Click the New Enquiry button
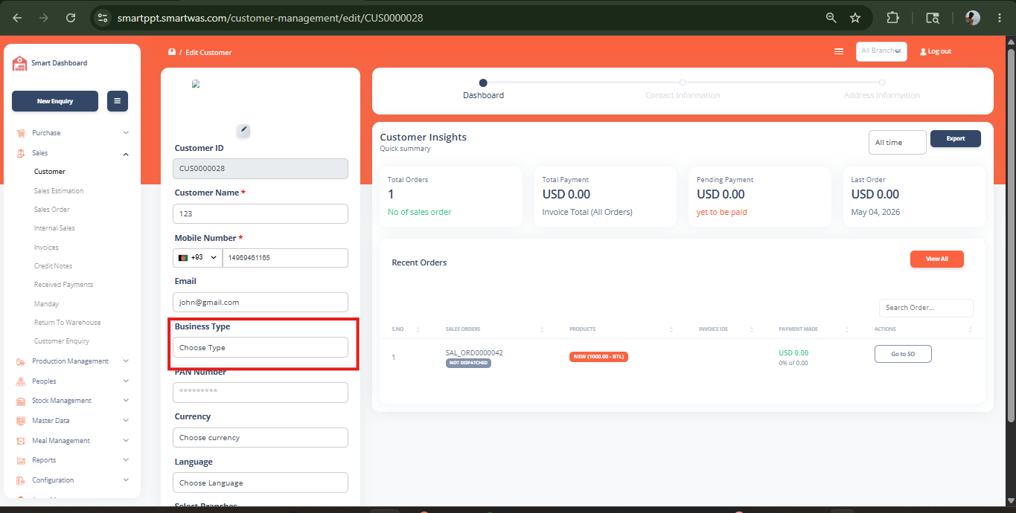Image resolution: width=1016 pixels, height=513 pixels. pyautogui.click(x=55, y=101)
